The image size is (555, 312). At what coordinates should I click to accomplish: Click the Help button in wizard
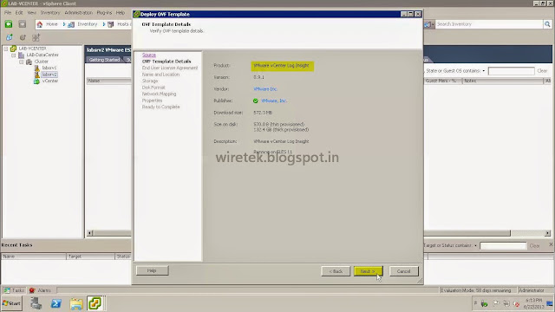click(x=152, y=270)
